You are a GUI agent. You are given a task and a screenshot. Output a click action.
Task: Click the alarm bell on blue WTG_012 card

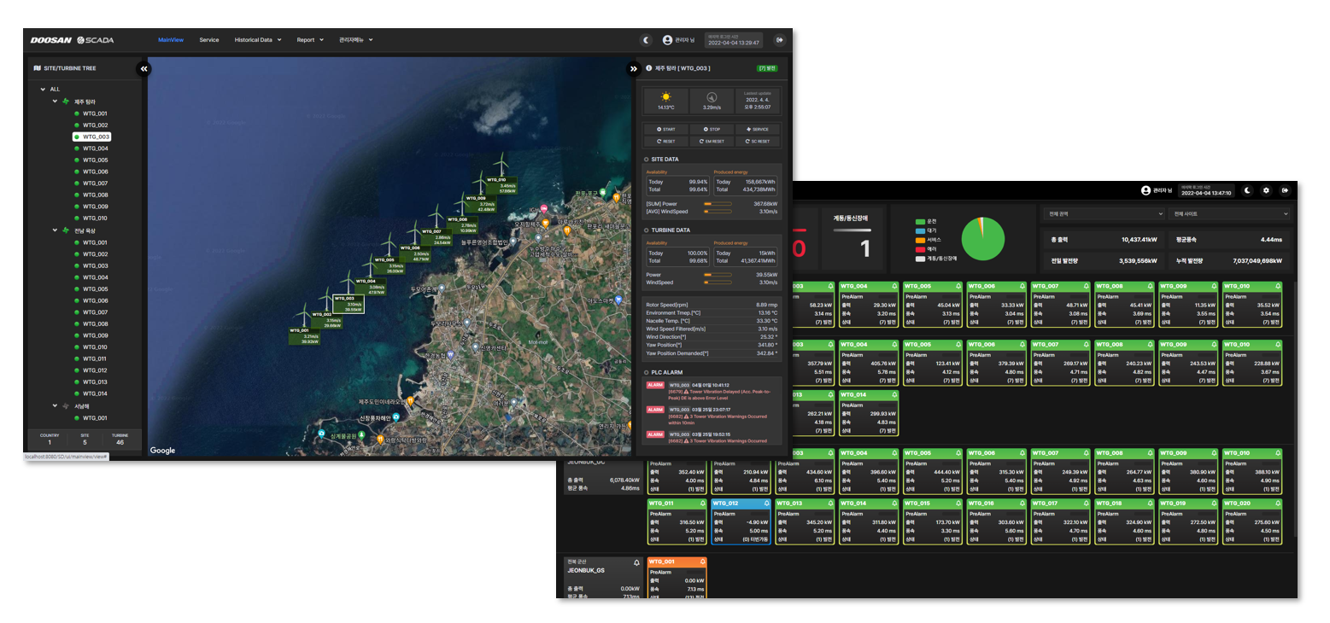[x=766, y=504]
